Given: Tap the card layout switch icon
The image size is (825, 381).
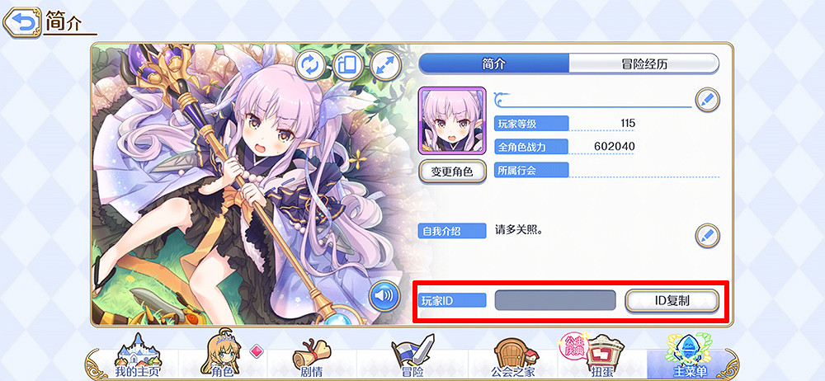Looking at the screenshot, I should coord(348,65).
